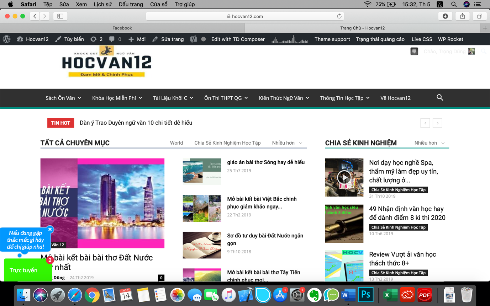Reload the hocvan12.com page

(x=339, y=16)
